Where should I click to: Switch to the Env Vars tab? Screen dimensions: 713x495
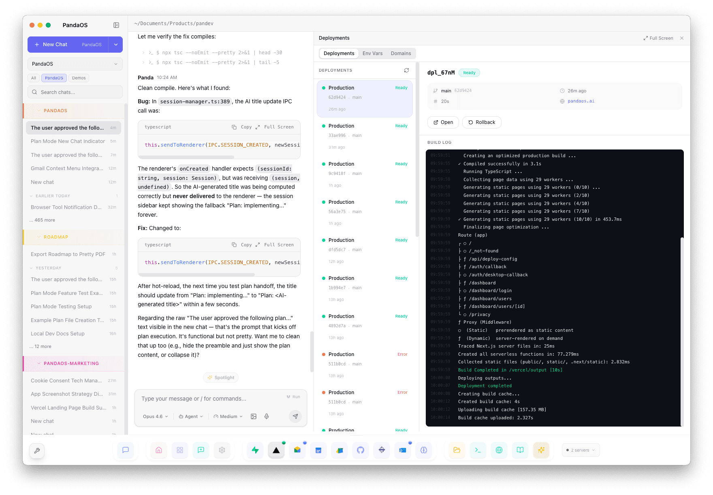[372, 53]
